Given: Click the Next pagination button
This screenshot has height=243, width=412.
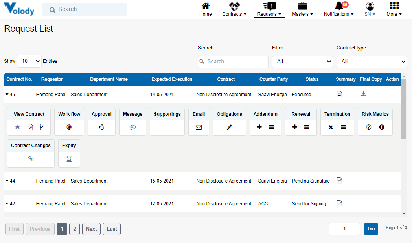Looking at the screenshot, I should (91, 229).
